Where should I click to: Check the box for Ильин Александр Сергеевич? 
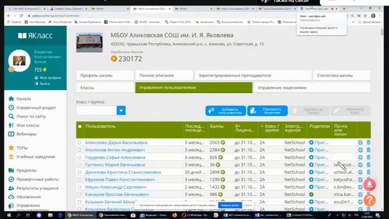coord(80,187)
